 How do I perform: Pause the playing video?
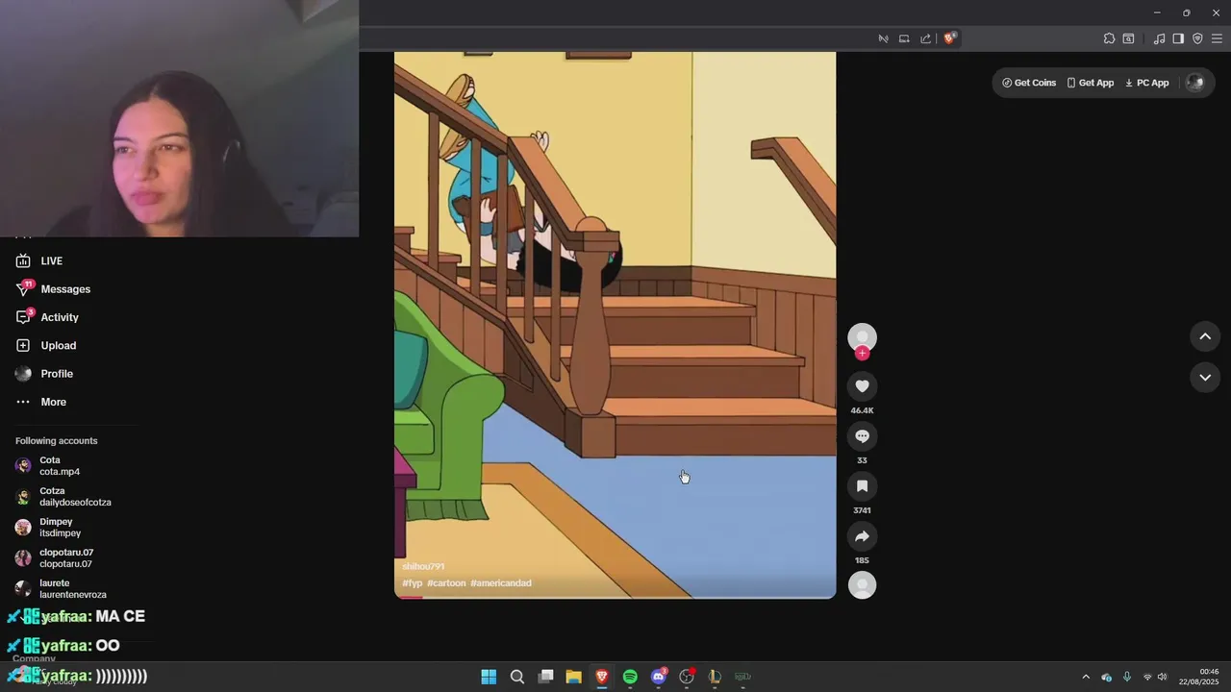pos(615,325)
